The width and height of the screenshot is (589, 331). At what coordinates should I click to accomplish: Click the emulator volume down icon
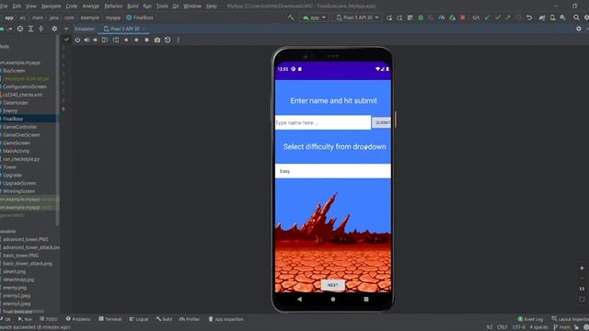click(96, 40)
